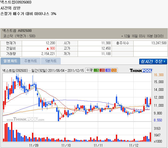The width and height of the screenshot is (168, 148).
Task: Click the 현재가 value 12,200
Action: 50,43
